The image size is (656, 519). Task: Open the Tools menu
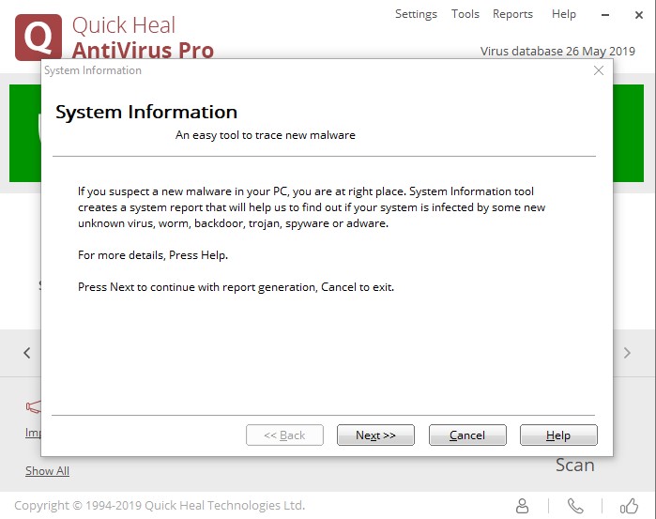click(x=465, y=14)
